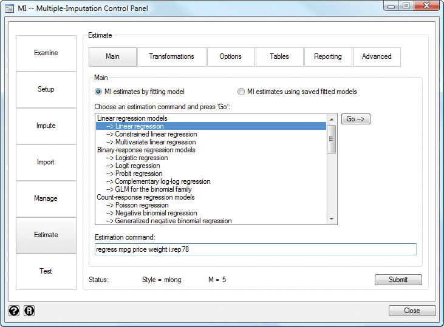Click the MI window title bar icon
The image size is (444, 327).
pyautogui.click(x=9, y=8)
